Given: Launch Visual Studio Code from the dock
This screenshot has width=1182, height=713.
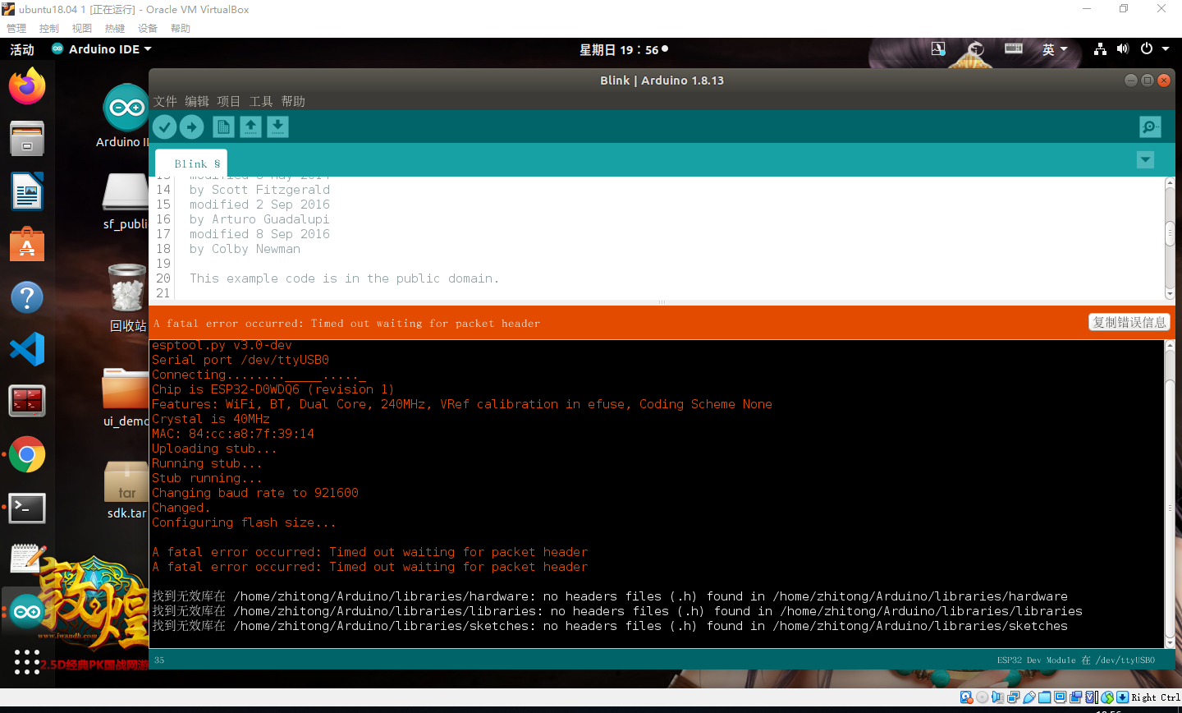Looking at the screenshot, I should pos(27,349).
